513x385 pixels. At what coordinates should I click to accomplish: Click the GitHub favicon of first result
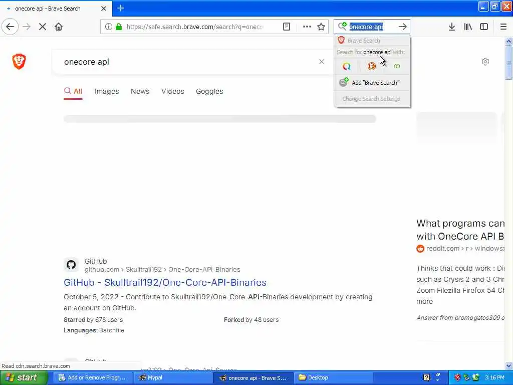coord(71,265)
